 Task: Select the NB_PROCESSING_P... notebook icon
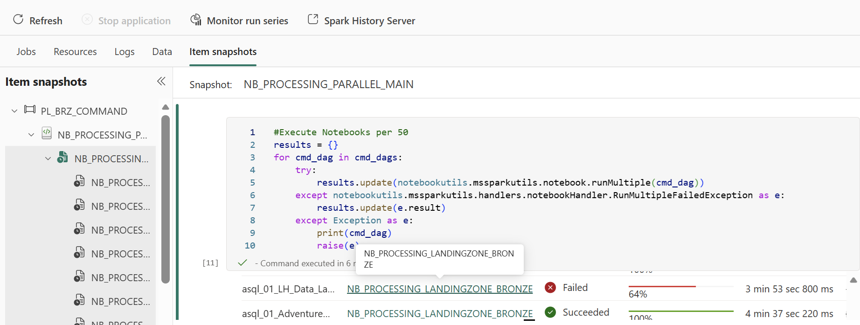point(47,133)
